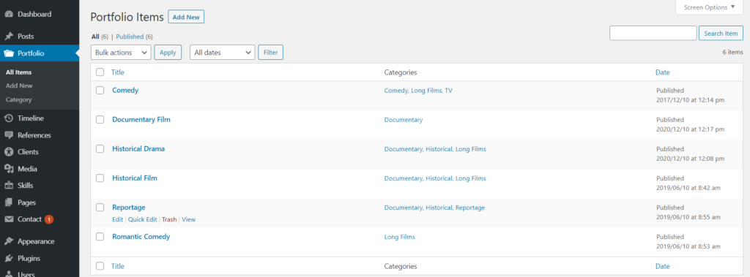Click the Pages document icon
Screen dimensions: 750x277
(9, 202)
